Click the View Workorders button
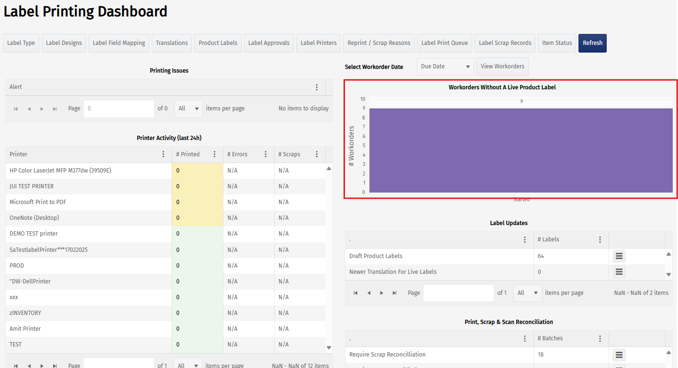The height and width of the screenshot is (368, 678). tap(502, 66)
